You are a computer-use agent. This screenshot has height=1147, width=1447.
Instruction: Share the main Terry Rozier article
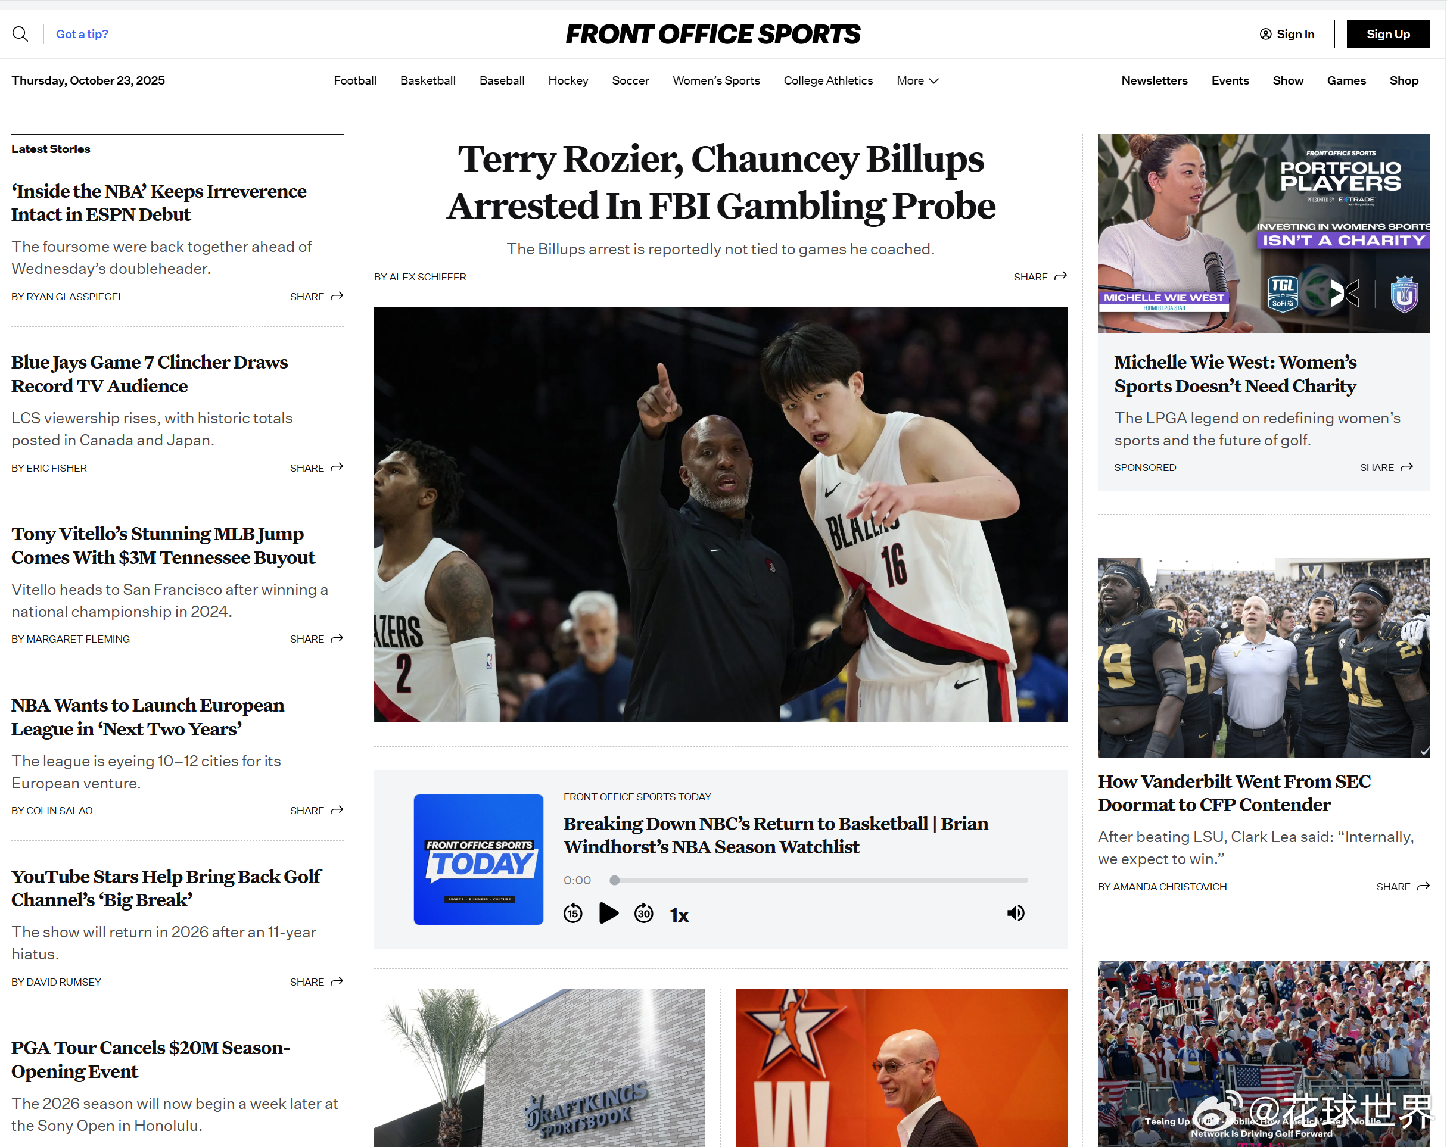coord(1040,277)
